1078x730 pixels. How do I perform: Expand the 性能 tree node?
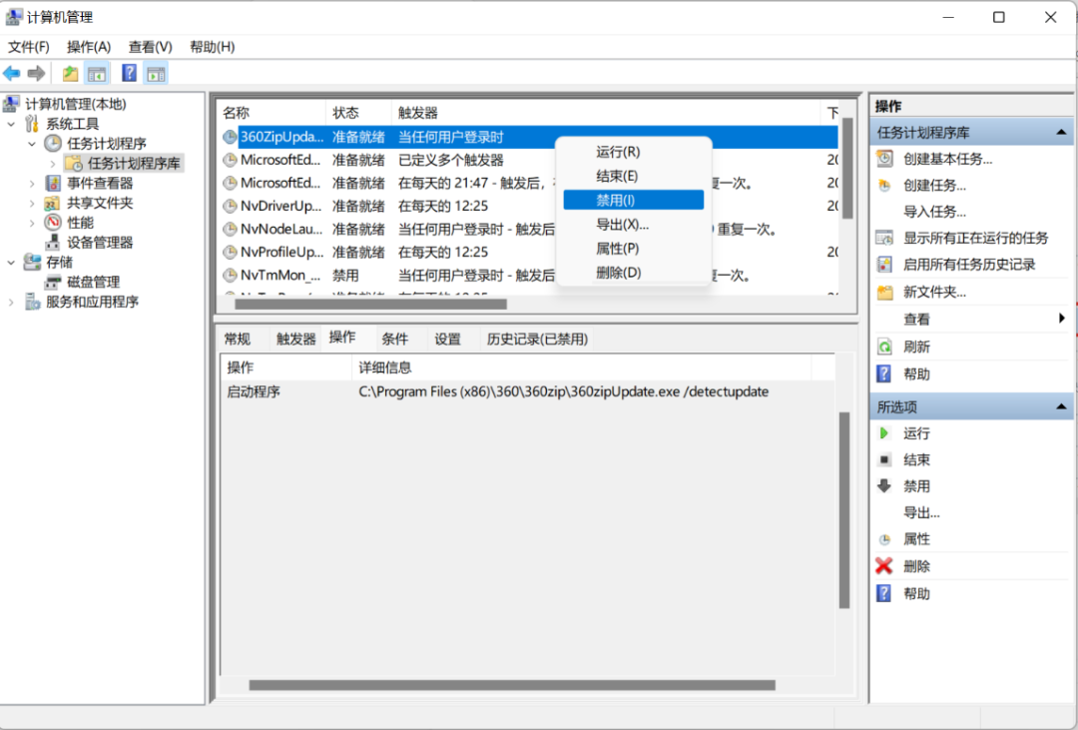pos(32,223)
